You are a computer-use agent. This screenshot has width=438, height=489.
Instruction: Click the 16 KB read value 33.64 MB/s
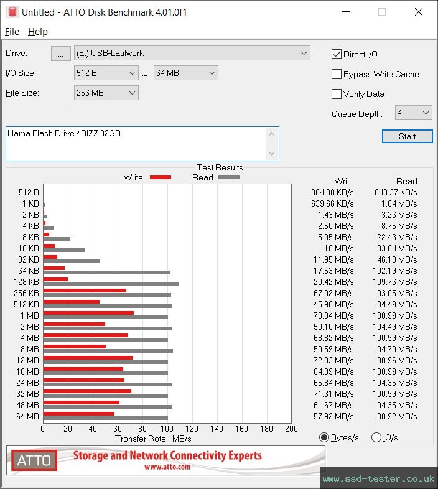point(397,249)
